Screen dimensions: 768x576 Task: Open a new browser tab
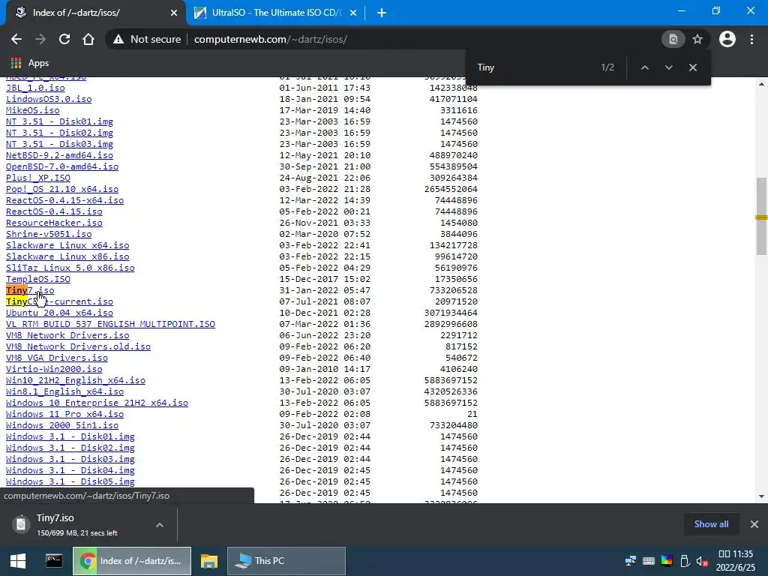pyautogui.click(x=382, y=13)
